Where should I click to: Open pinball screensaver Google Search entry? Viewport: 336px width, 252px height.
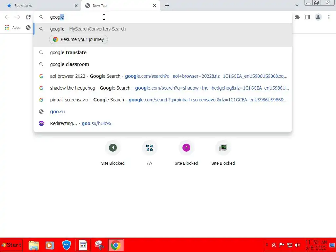[163, 100]
